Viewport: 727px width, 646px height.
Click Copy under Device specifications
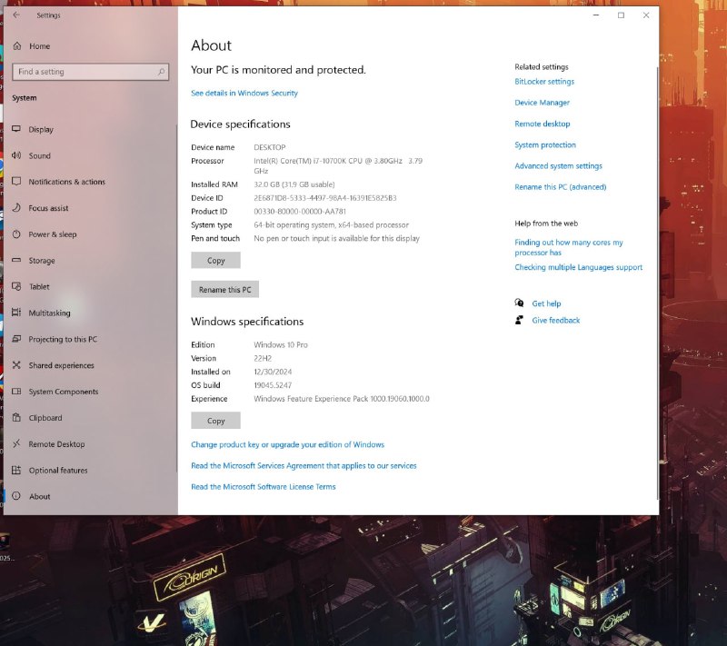tap(215, 261)
